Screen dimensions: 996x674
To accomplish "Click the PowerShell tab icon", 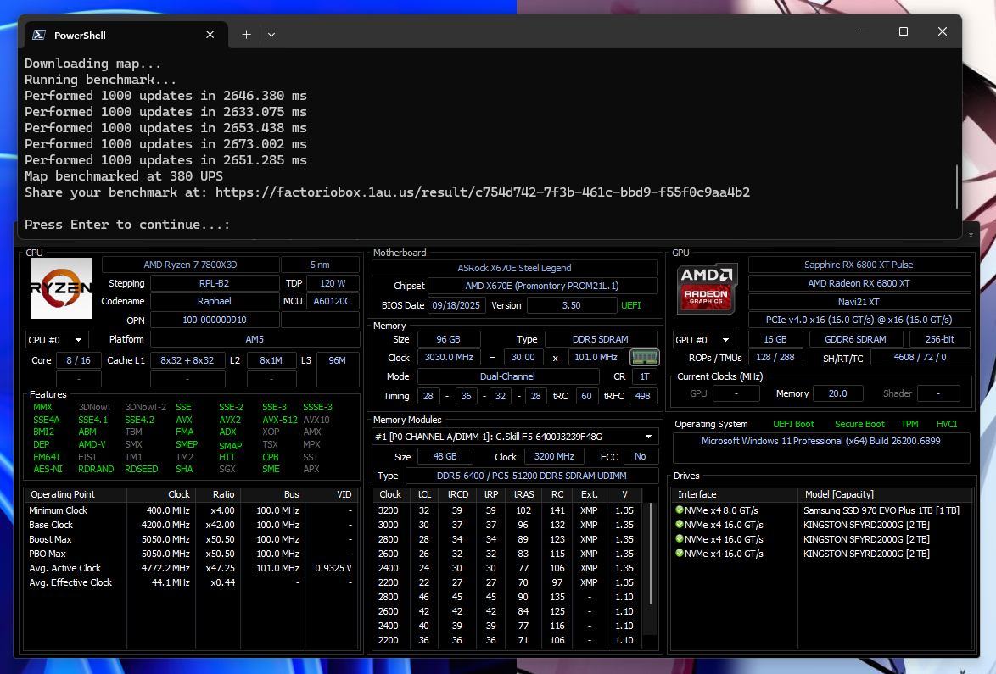I will tap(39, 35).
